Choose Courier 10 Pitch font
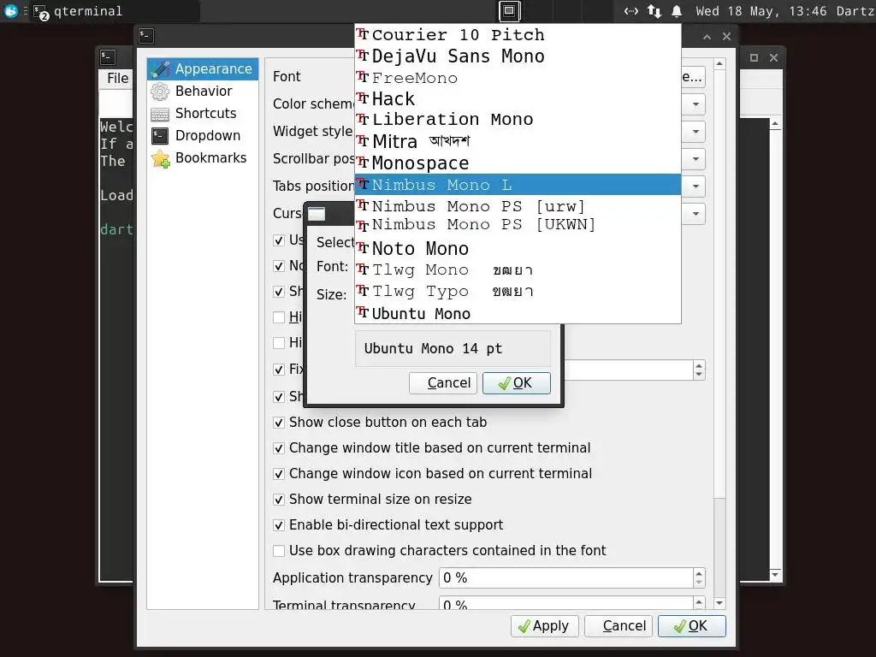 tap(518, 34)
